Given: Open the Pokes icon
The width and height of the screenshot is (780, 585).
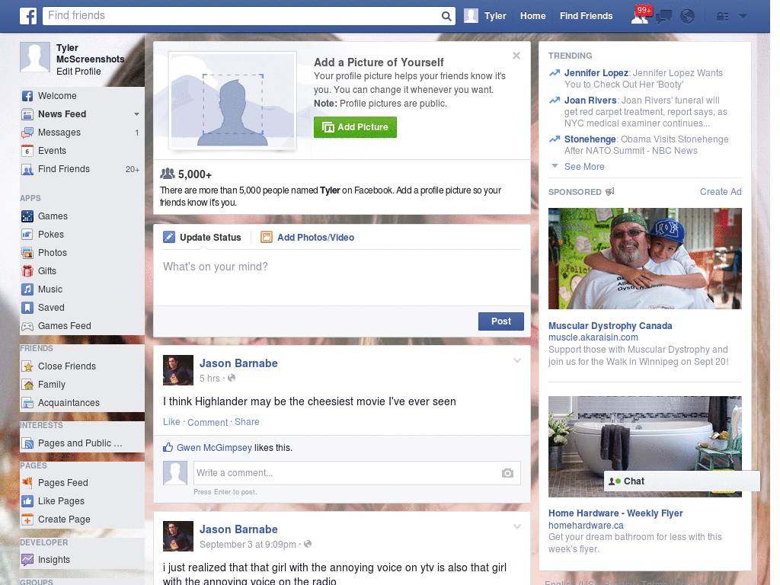Looking at the screenshot, I should (x=27, y=235).
